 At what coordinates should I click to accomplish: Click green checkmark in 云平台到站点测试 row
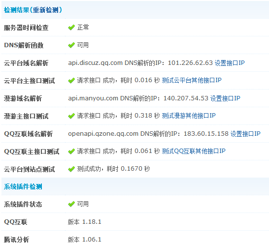[71, 169]
